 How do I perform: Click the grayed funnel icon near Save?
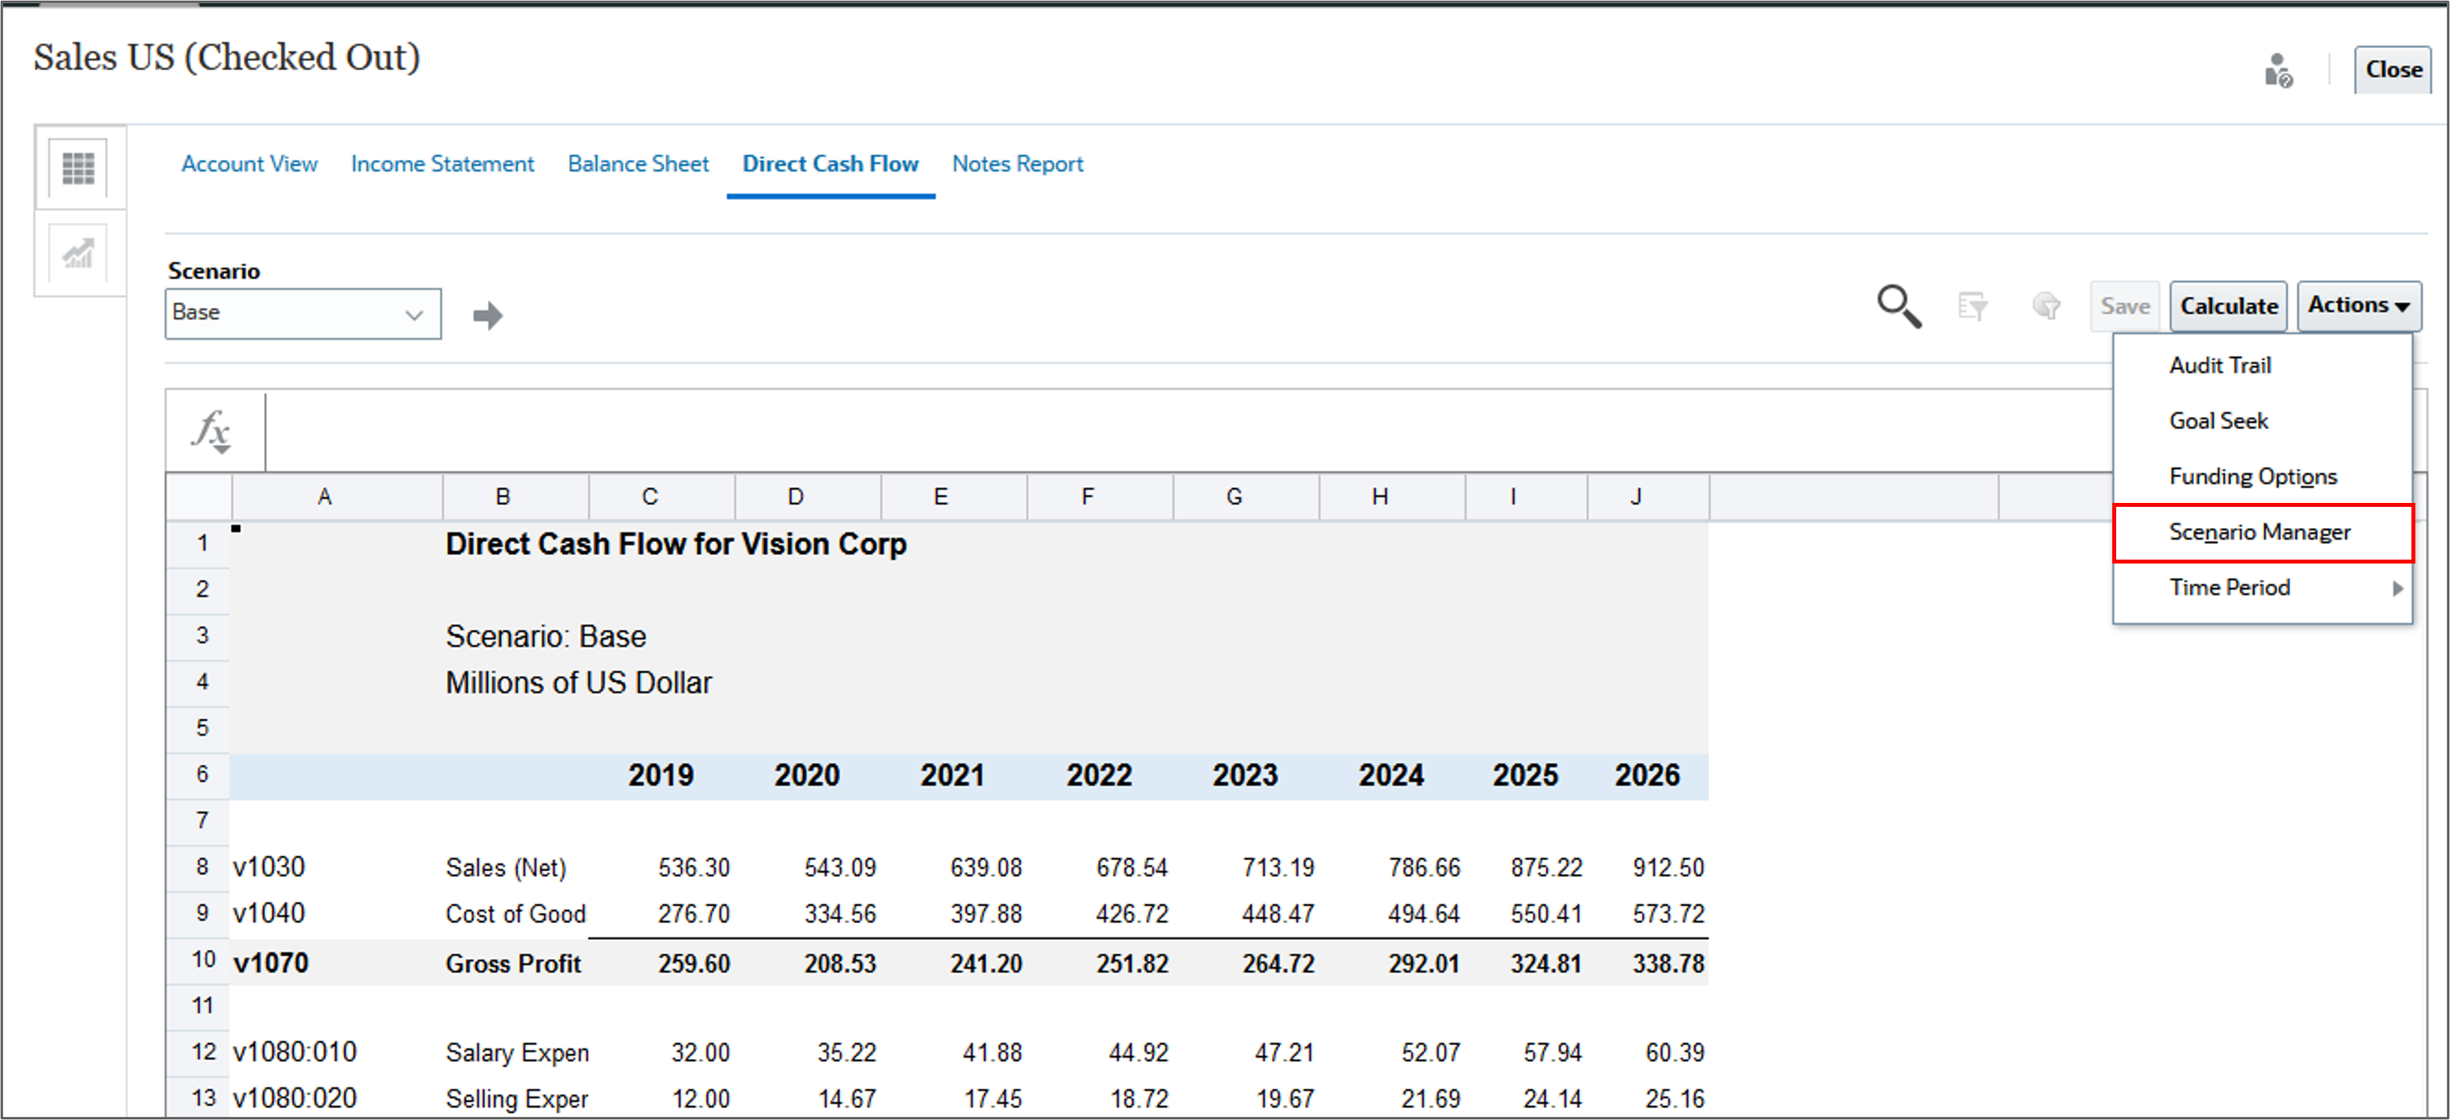tap(2046, 306)
